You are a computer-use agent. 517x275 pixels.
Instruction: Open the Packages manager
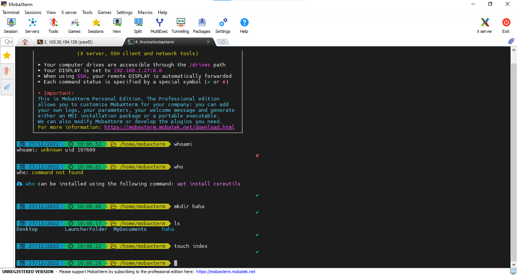201,25
